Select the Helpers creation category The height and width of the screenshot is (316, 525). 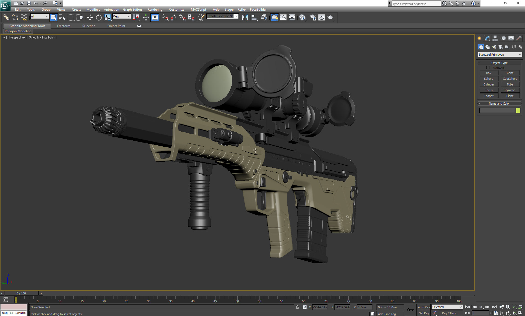[x=507, y=47]
